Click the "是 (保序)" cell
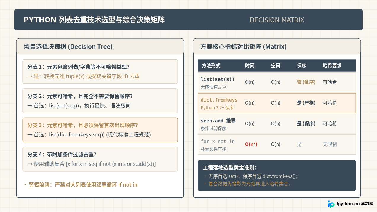Screen dimensions: 377x212 click(306, 124)
